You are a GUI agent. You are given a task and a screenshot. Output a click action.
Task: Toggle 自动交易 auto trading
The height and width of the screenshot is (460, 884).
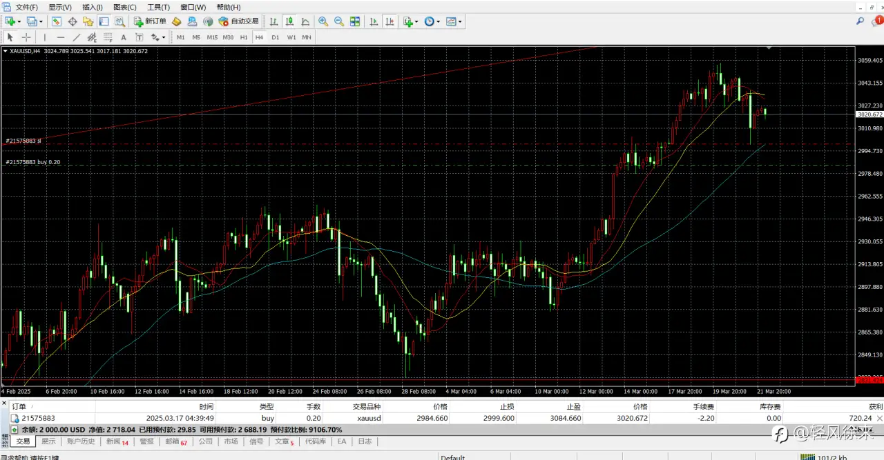238,21
